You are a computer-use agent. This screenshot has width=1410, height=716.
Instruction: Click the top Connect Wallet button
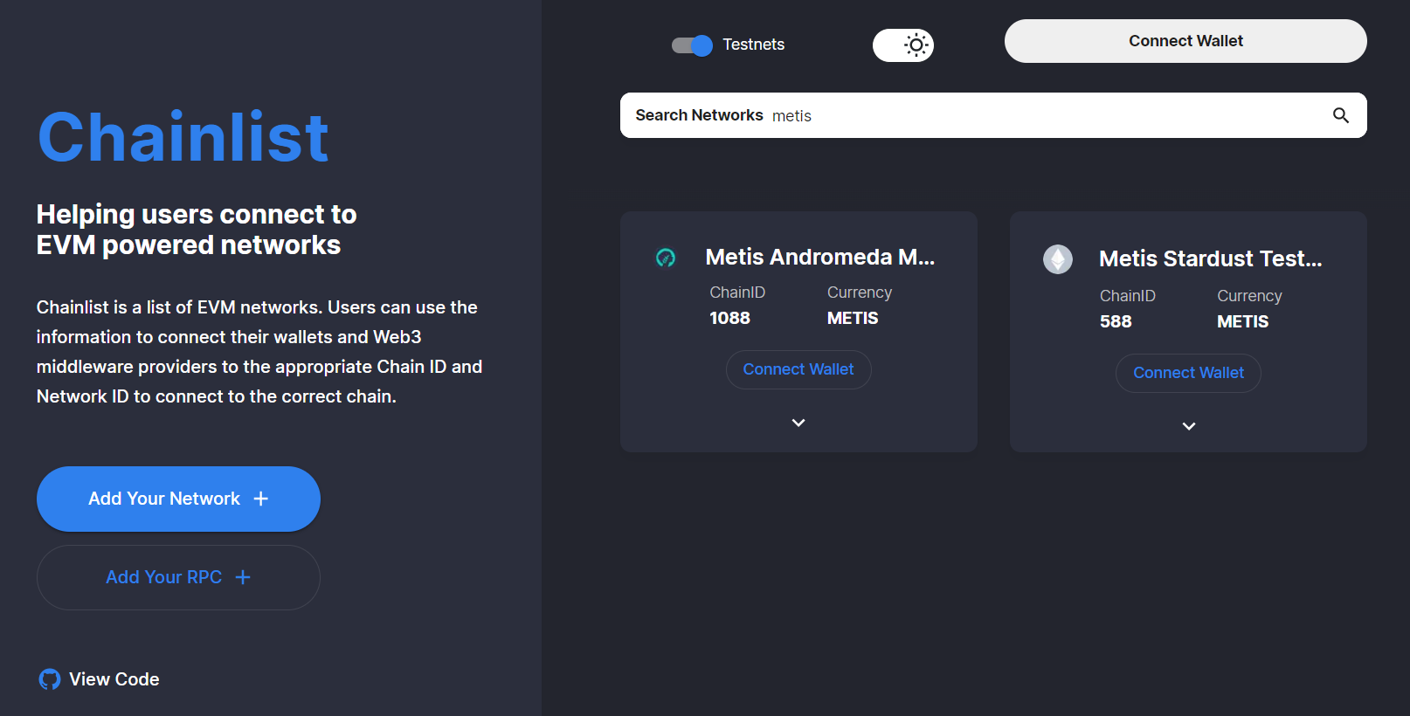click(x=1185, y=41)
